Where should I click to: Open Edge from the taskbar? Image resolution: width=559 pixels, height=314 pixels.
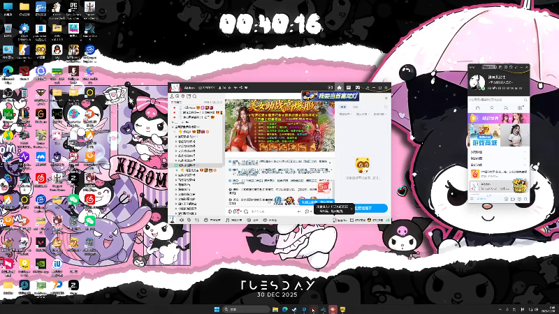[x=285, y=309]
